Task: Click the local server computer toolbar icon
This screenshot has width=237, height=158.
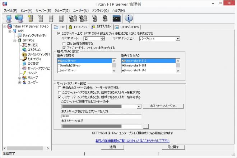Action: click(x=9, y=19)
